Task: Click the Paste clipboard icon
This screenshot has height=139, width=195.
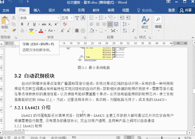Action: tap(5, 20)
